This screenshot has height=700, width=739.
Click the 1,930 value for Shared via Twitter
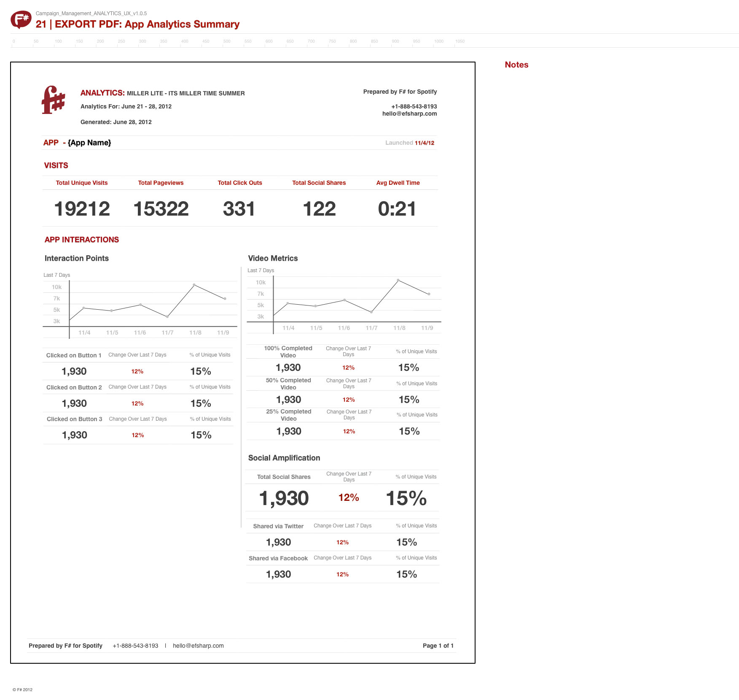click(279, 542)
